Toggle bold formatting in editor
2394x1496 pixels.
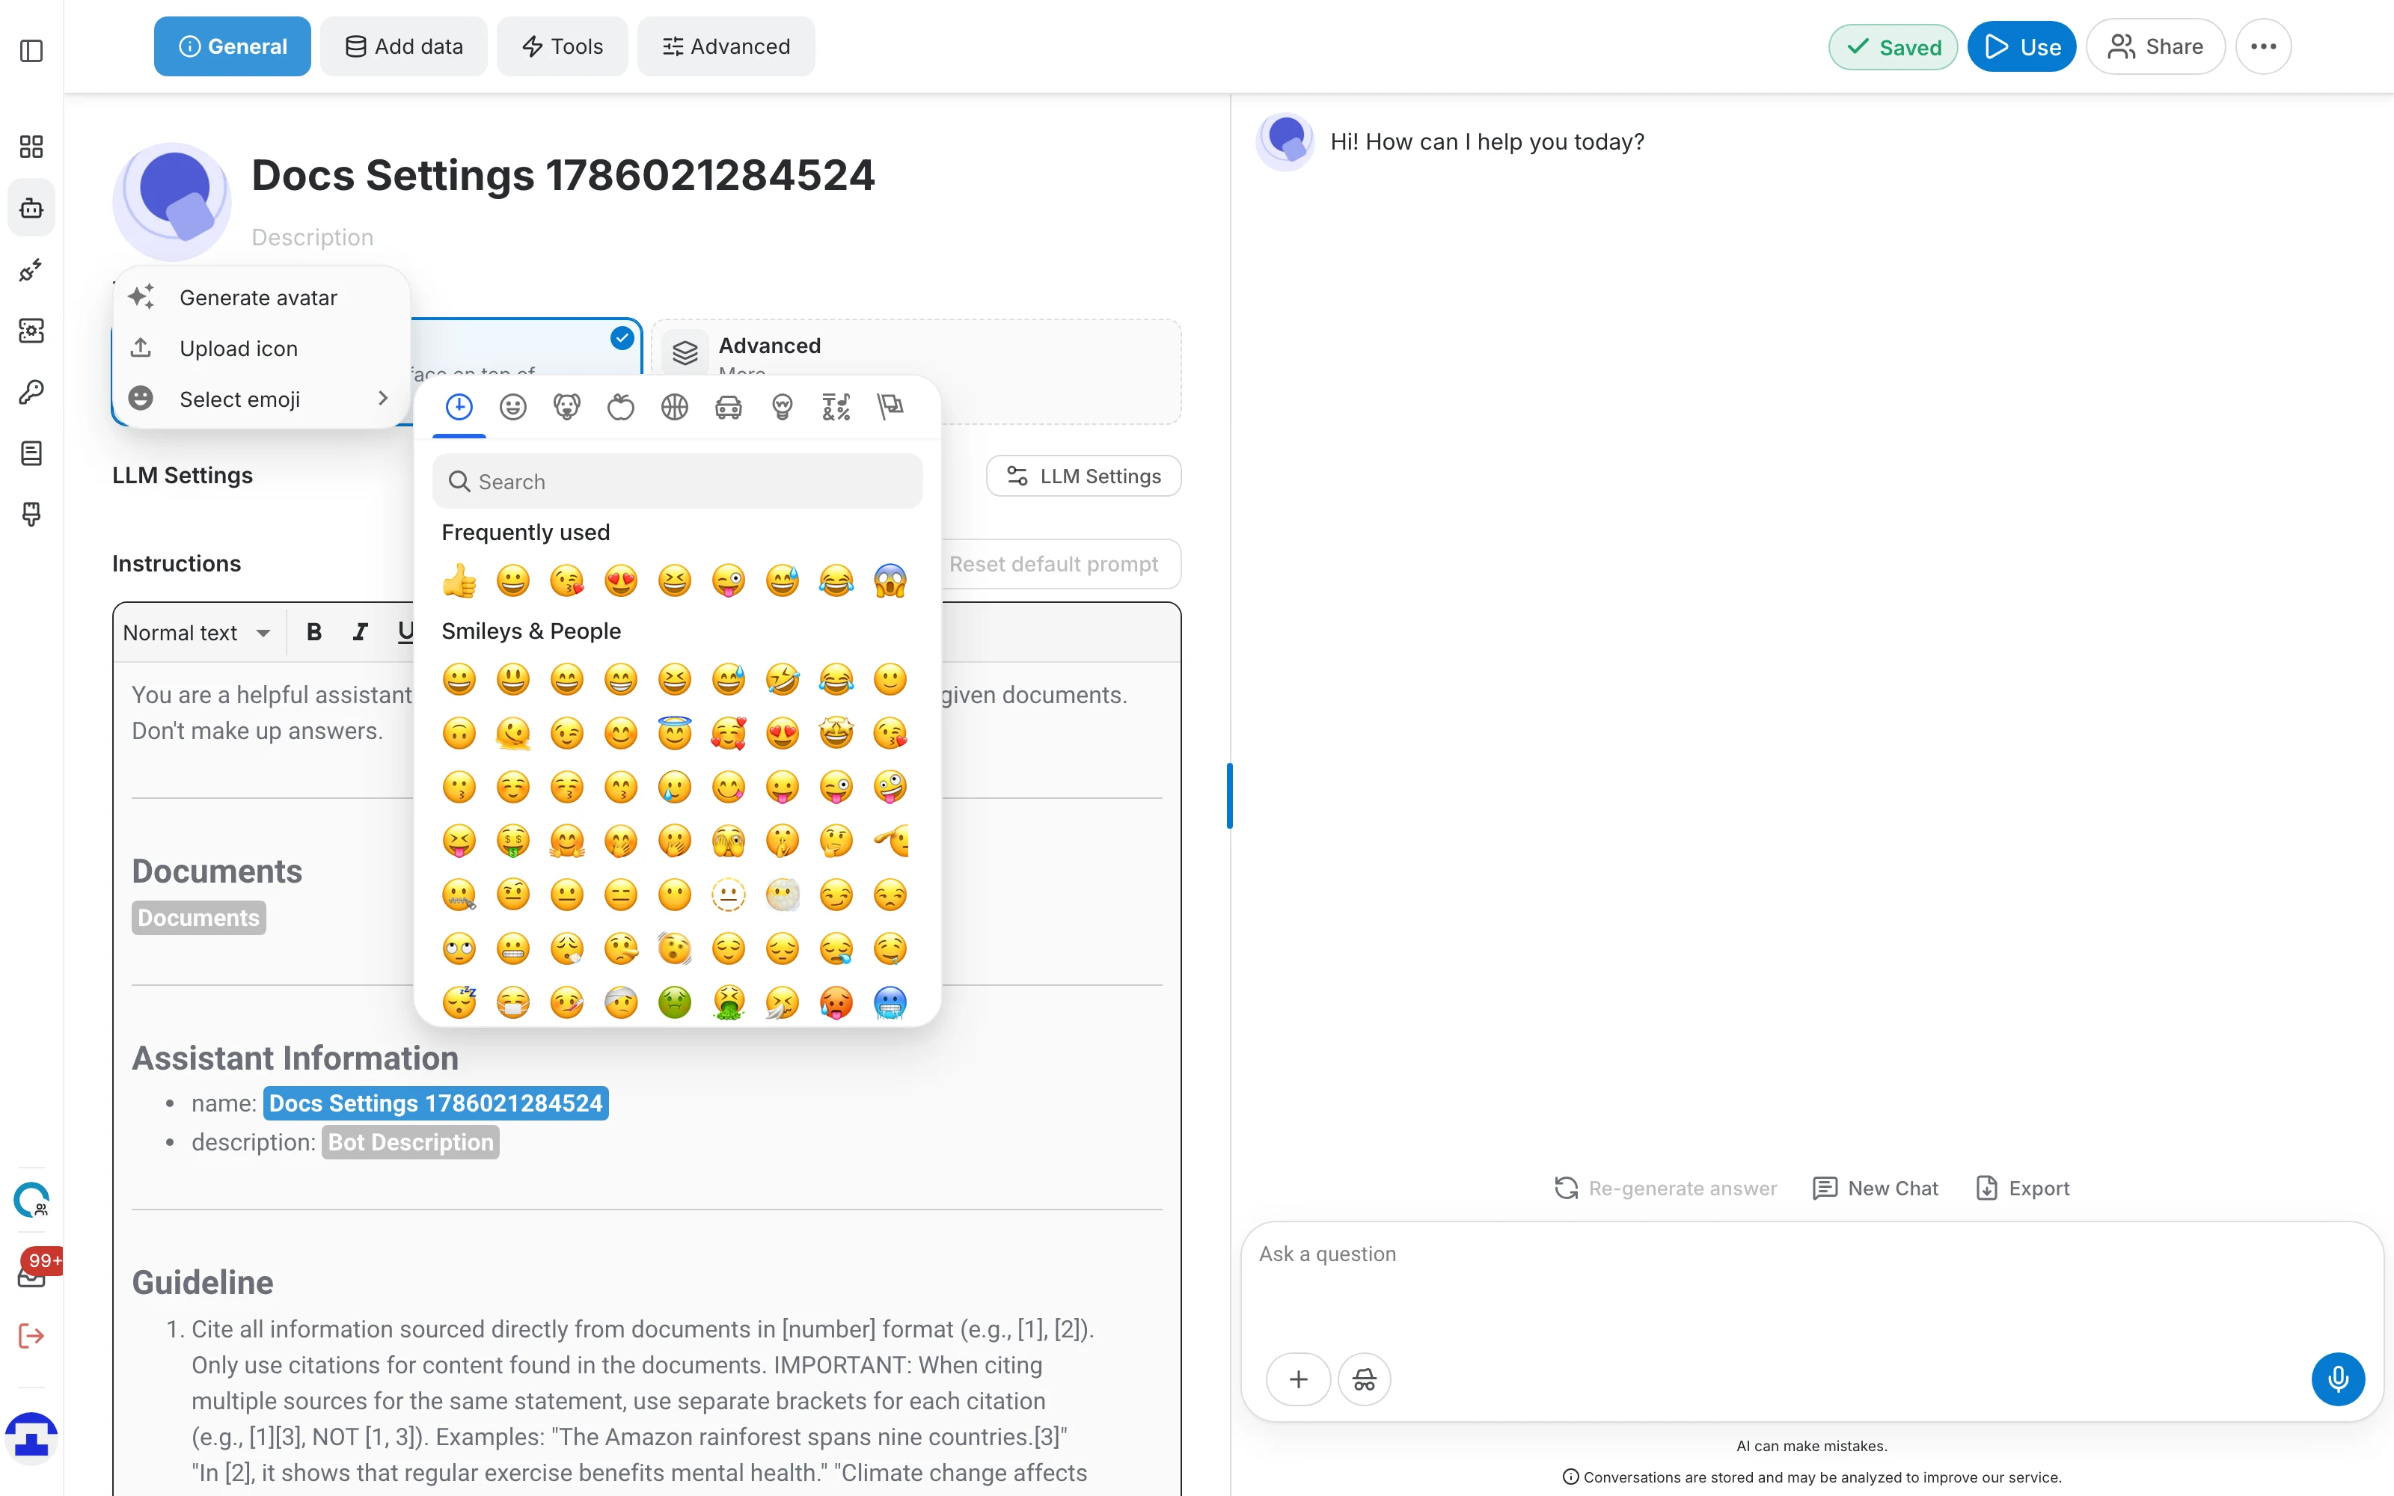[x=313, y=632]
